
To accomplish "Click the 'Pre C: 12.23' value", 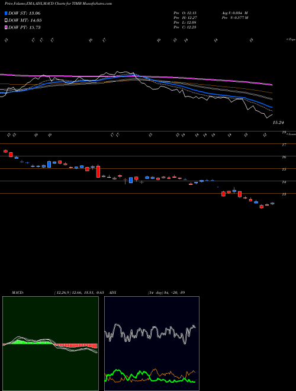I will (x=185, y=27).
